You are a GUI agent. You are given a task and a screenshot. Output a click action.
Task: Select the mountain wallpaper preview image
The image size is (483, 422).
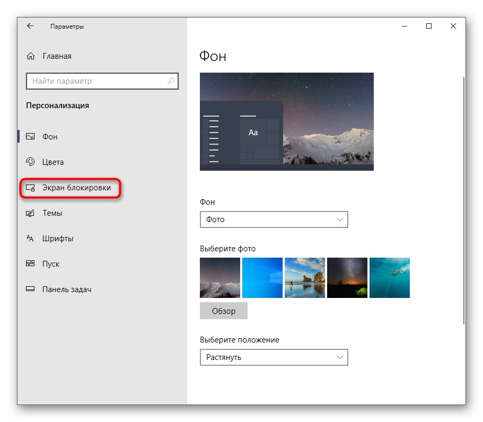click(x=286, y=121)
